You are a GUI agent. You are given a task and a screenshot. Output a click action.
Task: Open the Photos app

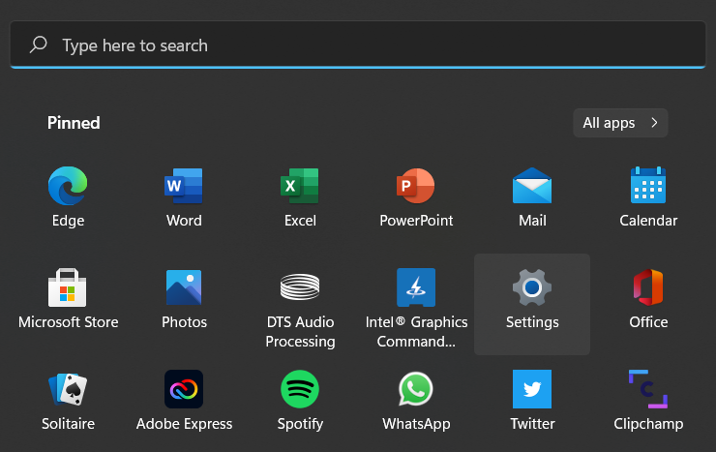tap(184, 288)
